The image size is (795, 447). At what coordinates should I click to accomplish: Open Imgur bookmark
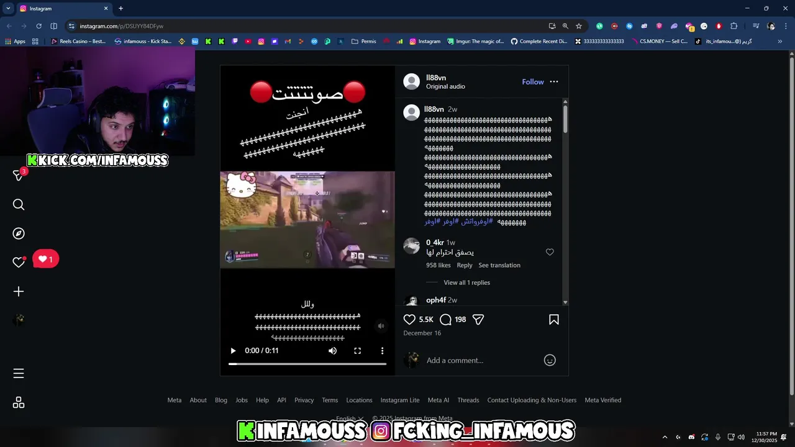click(475, 42)
